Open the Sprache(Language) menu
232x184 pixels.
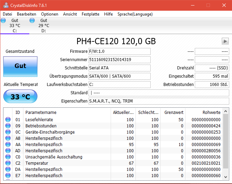point(135,14)
